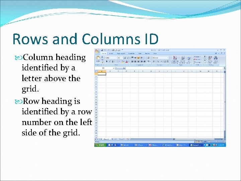The width and height of the screenshot is (241, 181).
Task: Switch to the View ribbon tab
Action: pyautogui.click(x=155, y=53)
